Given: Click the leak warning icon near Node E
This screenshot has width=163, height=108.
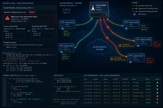Looking at the screenshot, I should (112, 59).
